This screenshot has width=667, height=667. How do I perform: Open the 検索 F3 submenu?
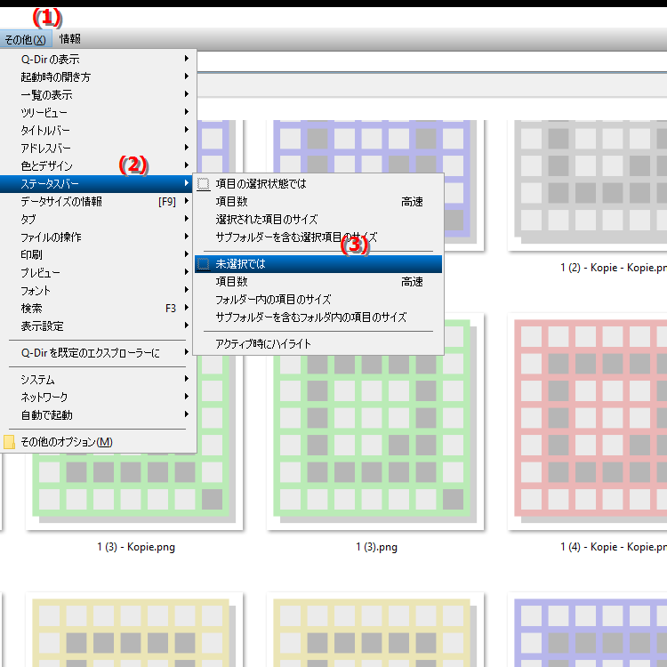coord(97,309)
